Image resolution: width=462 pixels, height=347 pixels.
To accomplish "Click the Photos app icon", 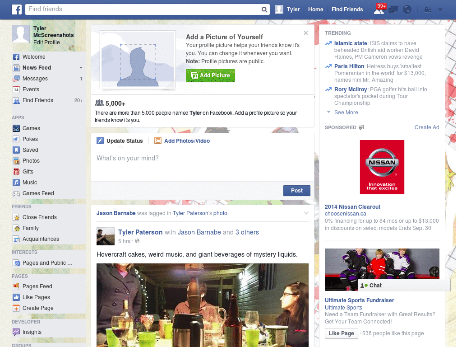I will click(x=16, y=161).
